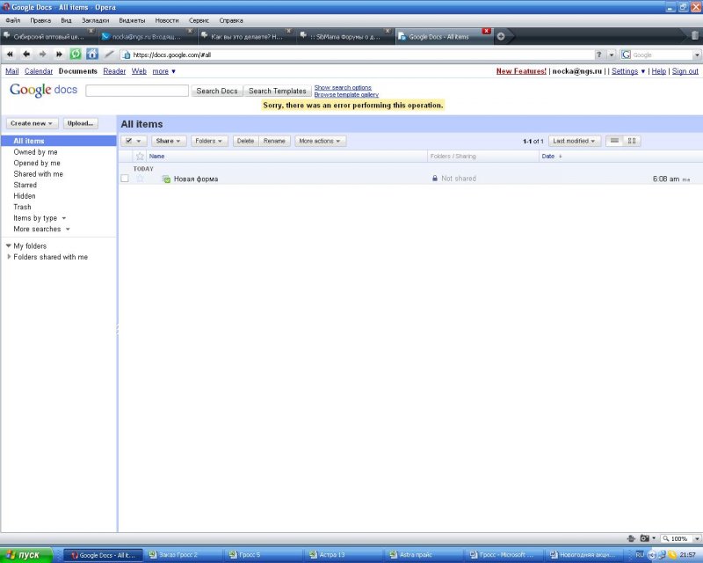Switch to the SibMama forum tab
The height and width of the screenshot is (563, 703).
[x=344, y=36]
